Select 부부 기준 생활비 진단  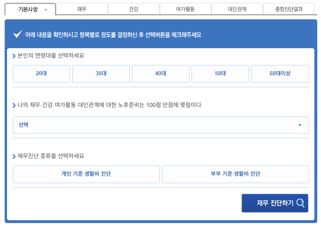tap(236, 174)
